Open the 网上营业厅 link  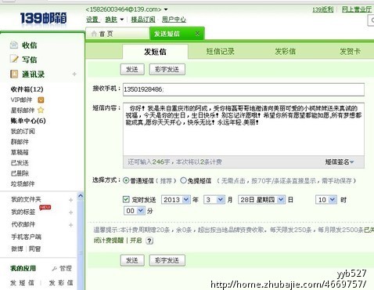click(x=357, y=9)
